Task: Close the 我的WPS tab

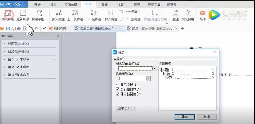Action: (71, 29)
